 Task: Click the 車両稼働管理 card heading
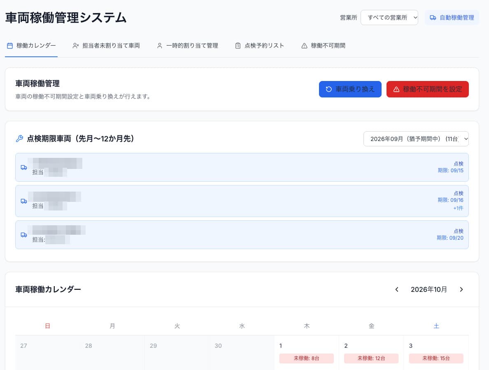[37, 83]
